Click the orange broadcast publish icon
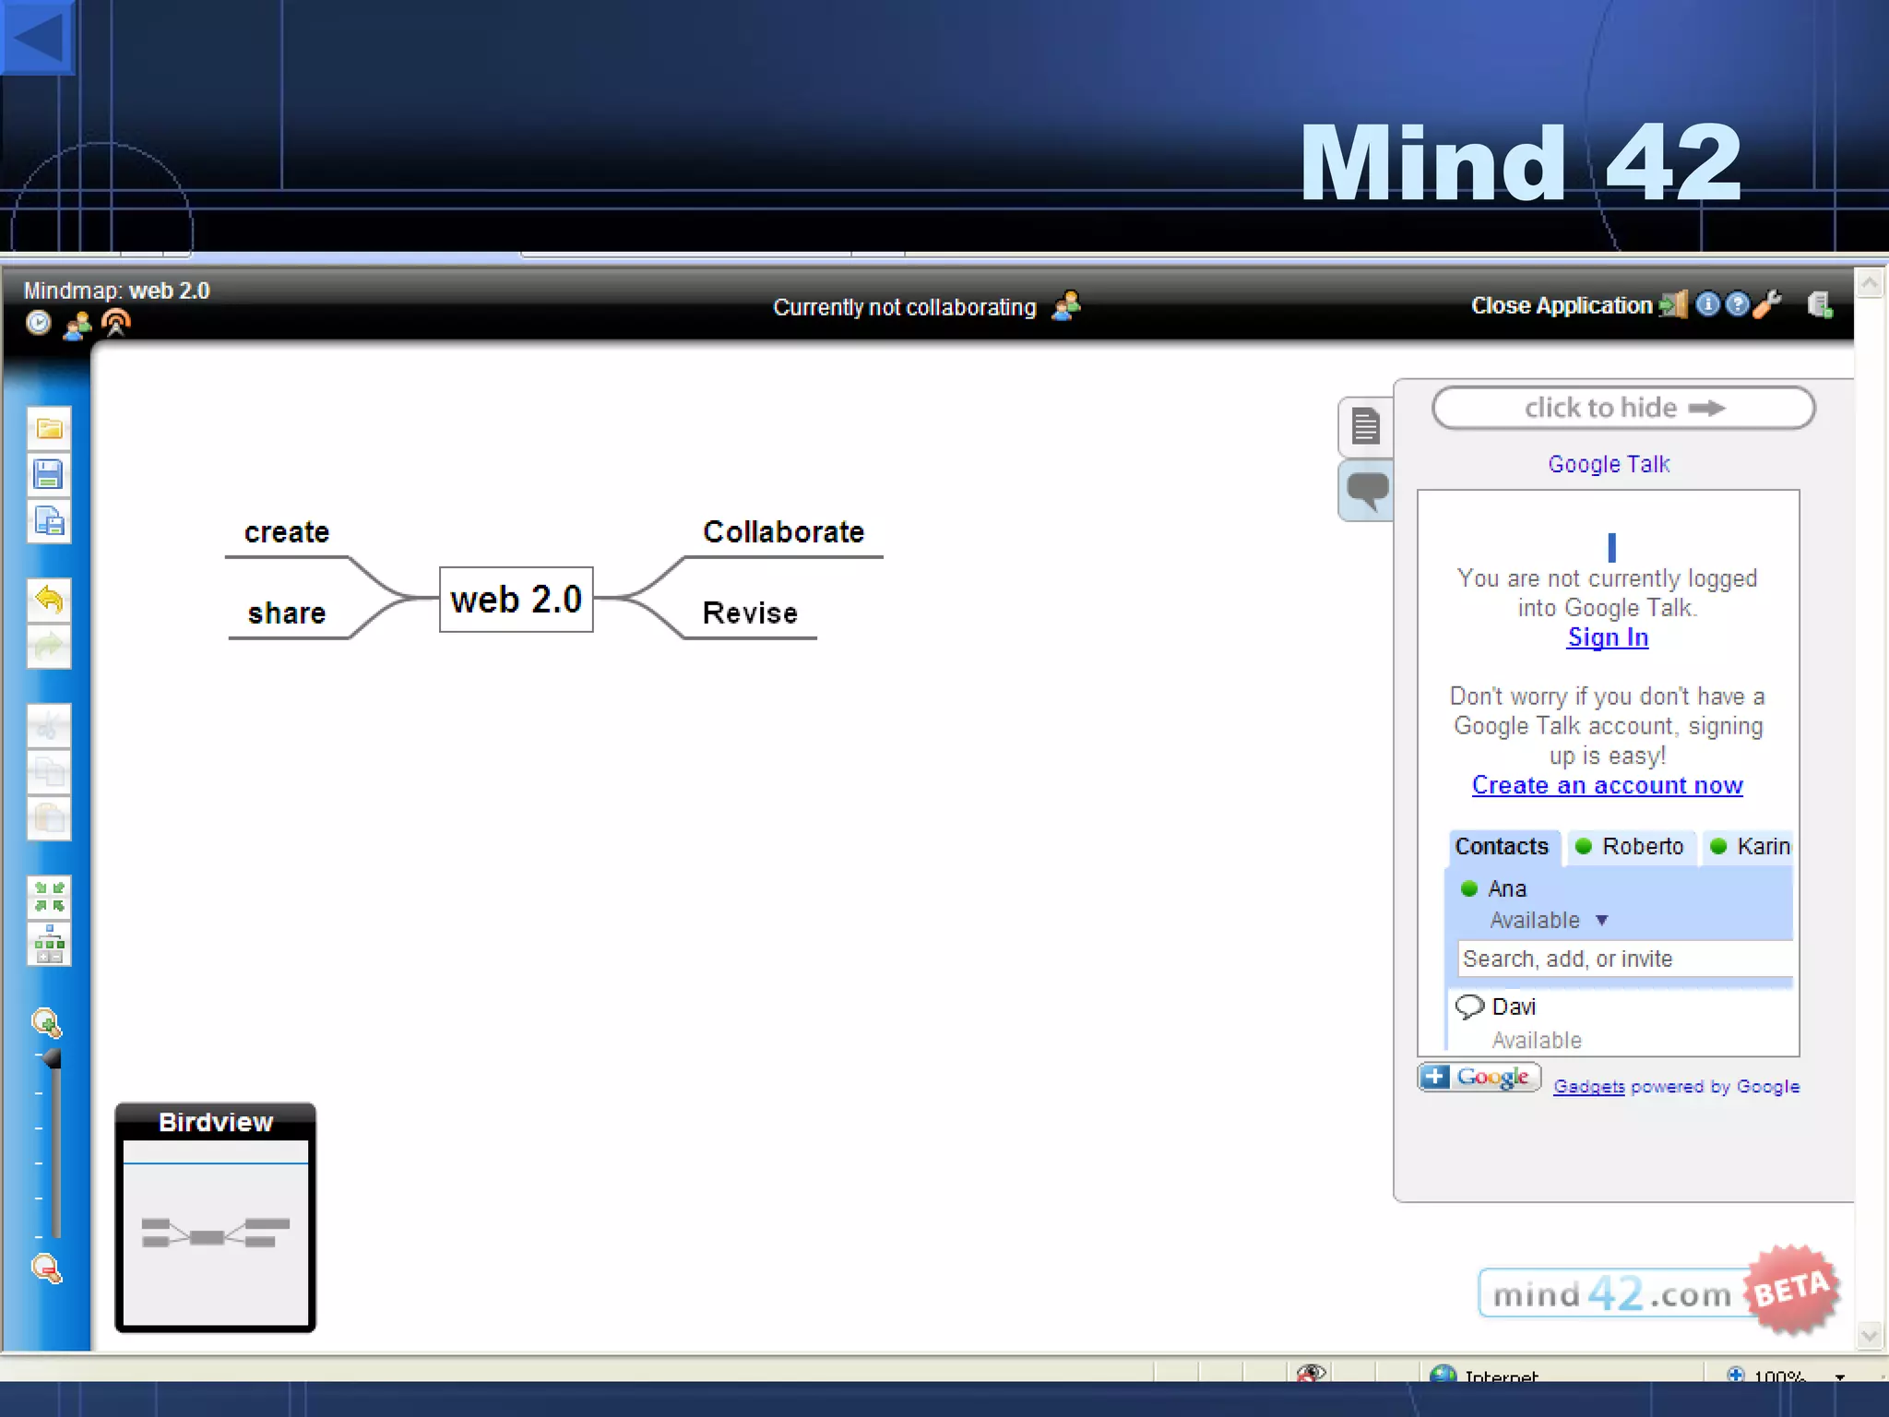Viewport: 1889px width, 1417px height. click(x=115, y=323)
